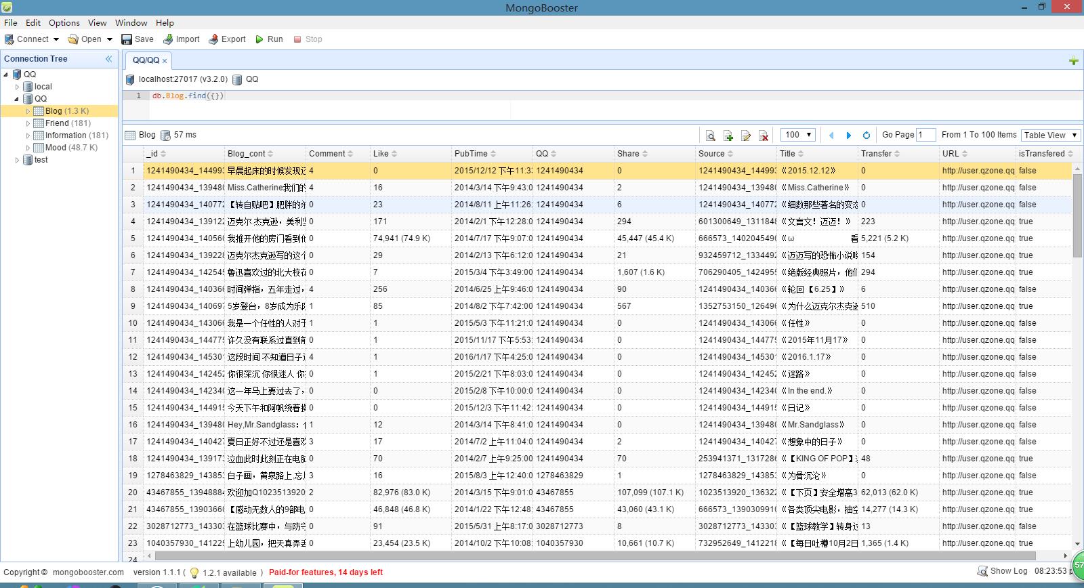Screen dimensions: 1084x588
Task: Open a file with the Open button
Action: [84, 39]
